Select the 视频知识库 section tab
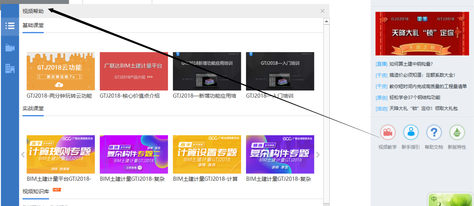The width and height of the screenshot is (474, 206). click(36, 191)
